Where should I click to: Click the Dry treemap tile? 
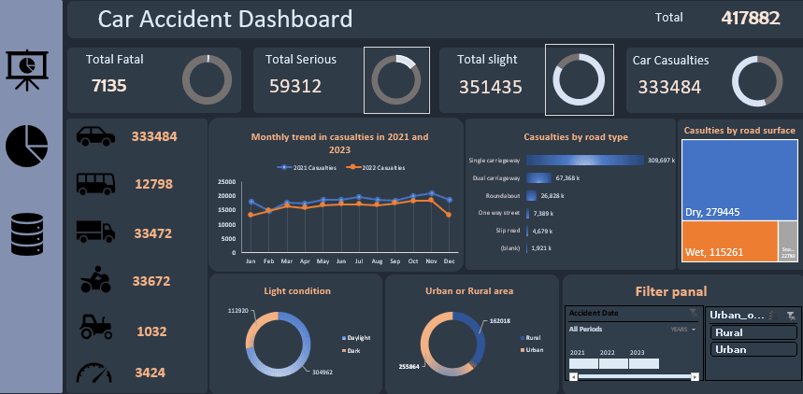pos(739,179)
